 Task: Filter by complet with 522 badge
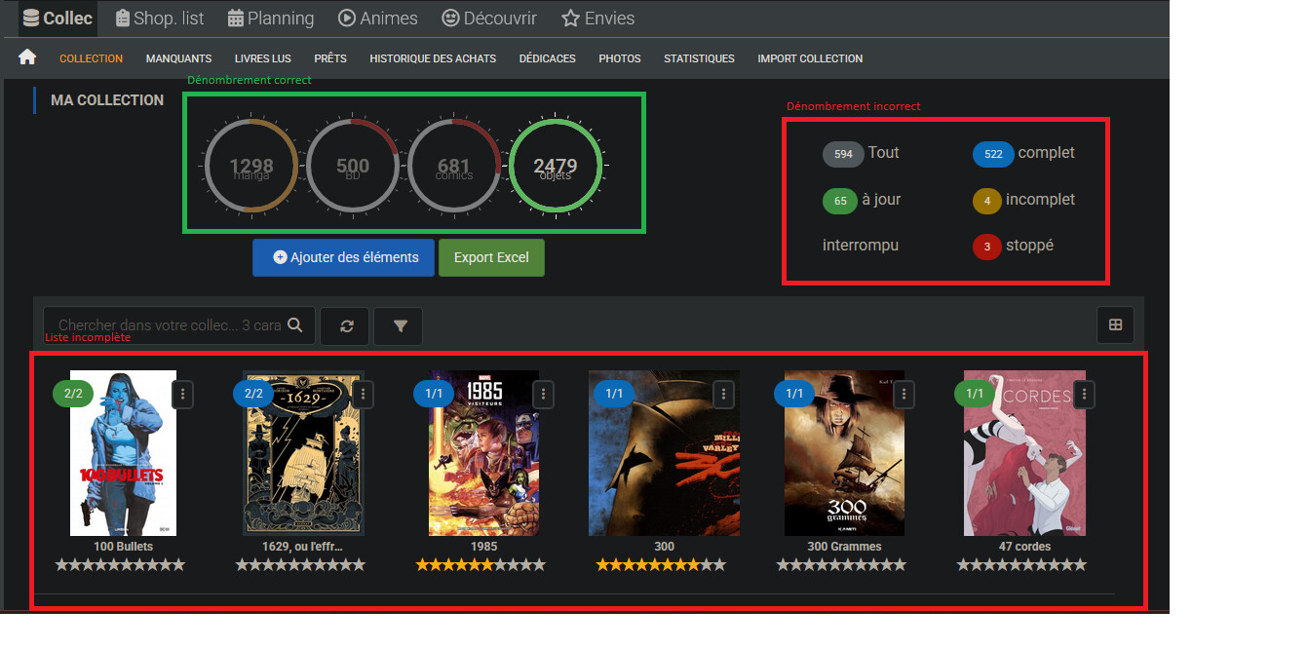click(1024, 153)
